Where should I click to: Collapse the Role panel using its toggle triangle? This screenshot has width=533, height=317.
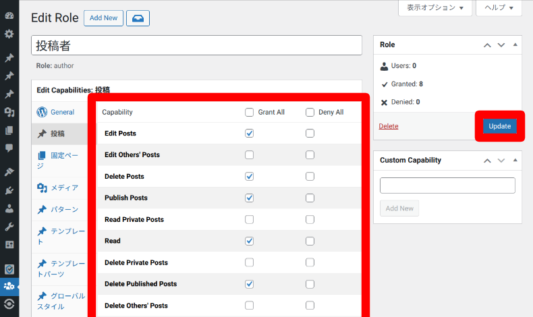pos(515,45)
